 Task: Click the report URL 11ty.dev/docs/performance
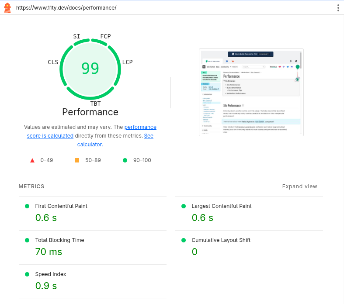[66, 8]
